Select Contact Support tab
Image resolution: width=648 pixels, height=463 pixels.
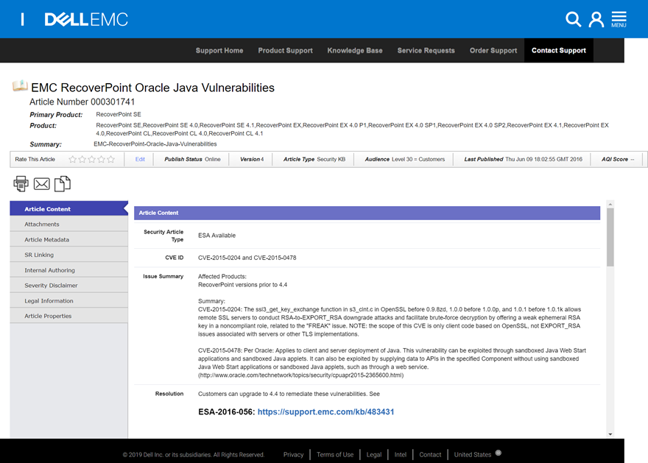tap(559, 50)
